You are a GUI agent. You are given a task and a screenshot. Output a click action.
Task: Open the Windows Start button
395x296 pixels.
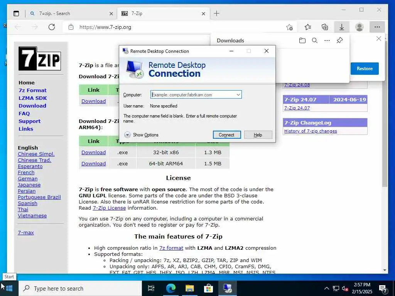point(9,288)
